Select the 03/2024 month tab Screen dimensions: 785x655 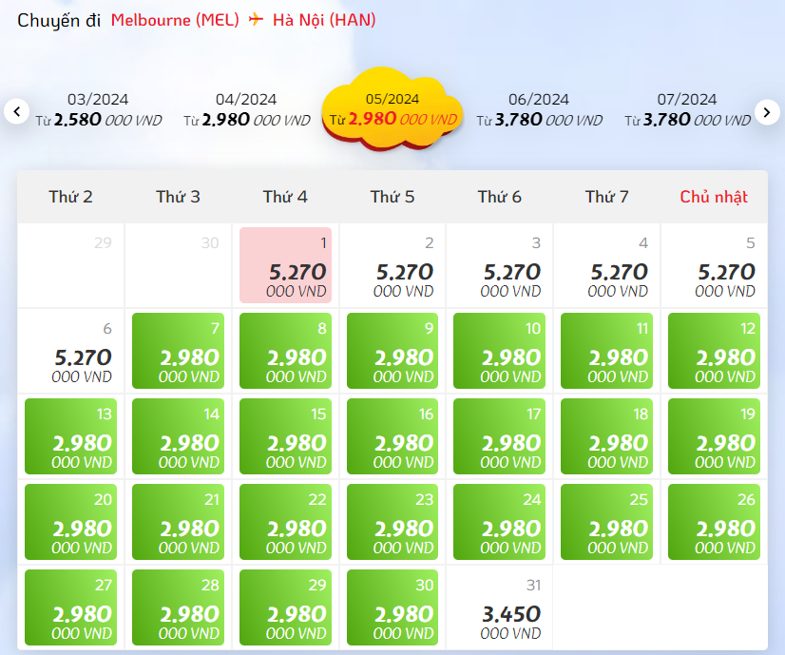click(98, 109)
